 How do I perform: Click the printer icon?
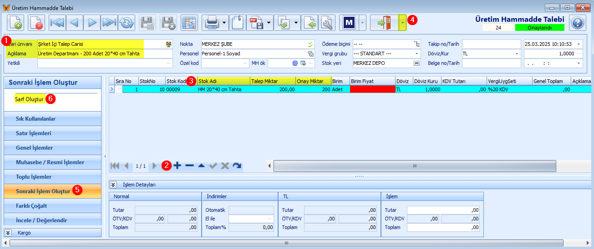pos(212,22)
